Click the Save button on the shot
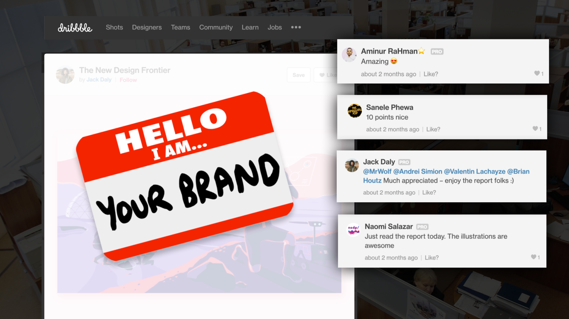Image resolution: width=569 pixels, height=319 pixels. [299, 75]
